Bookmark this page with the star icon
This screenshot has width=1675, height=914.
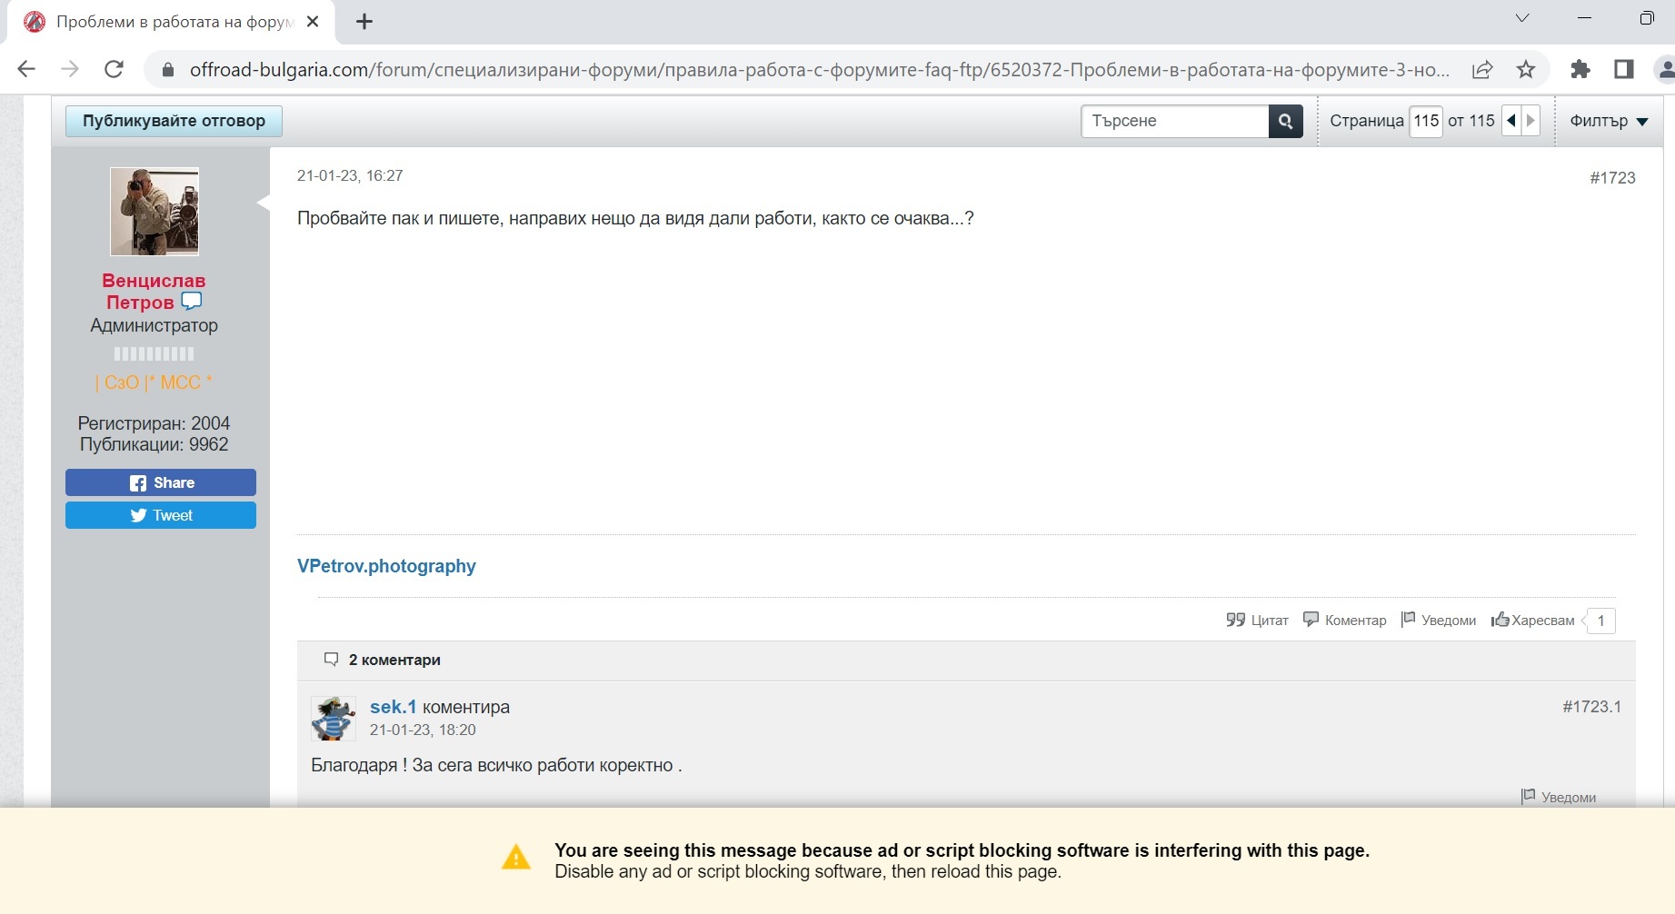[1526, 69]
